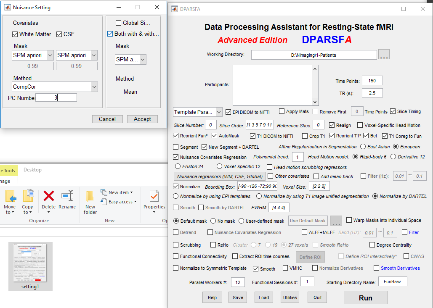The image size is (433, 308).
Task: Open the Template Parameters dropdown
Action: pos(197,112)
